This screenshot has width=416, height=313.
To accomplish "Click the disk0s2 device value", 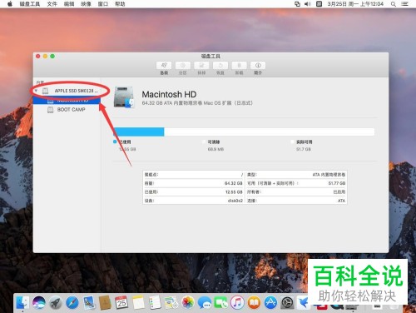I will coord(235,201).
